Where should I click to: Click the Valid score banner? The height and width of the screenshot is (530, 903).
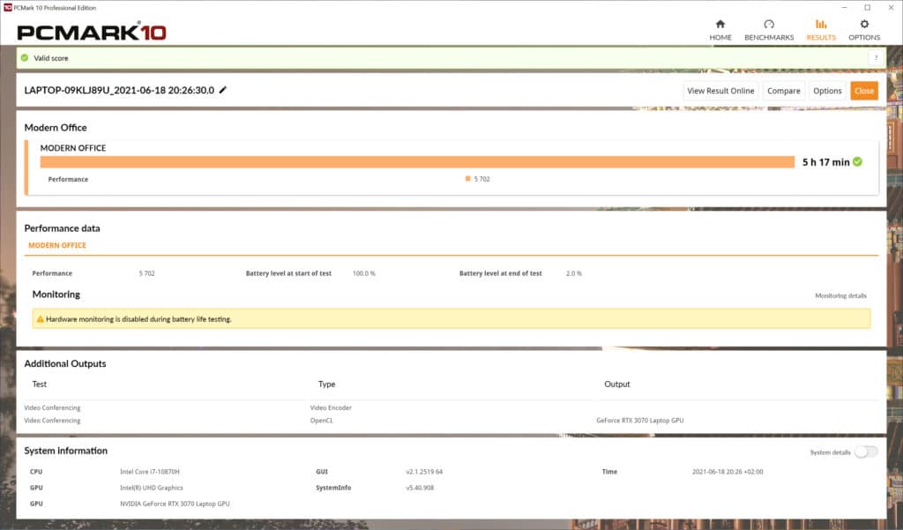coord(451,57)
